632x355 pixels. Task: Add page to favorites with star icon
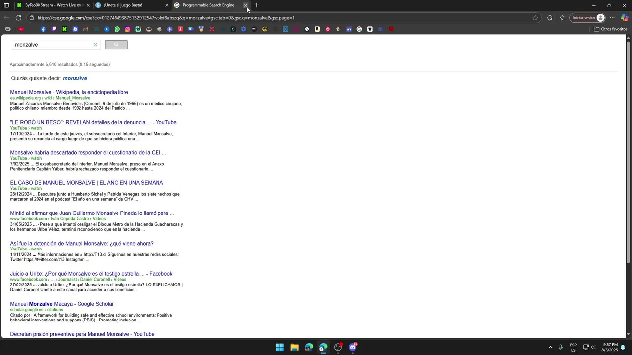(535, 18)
